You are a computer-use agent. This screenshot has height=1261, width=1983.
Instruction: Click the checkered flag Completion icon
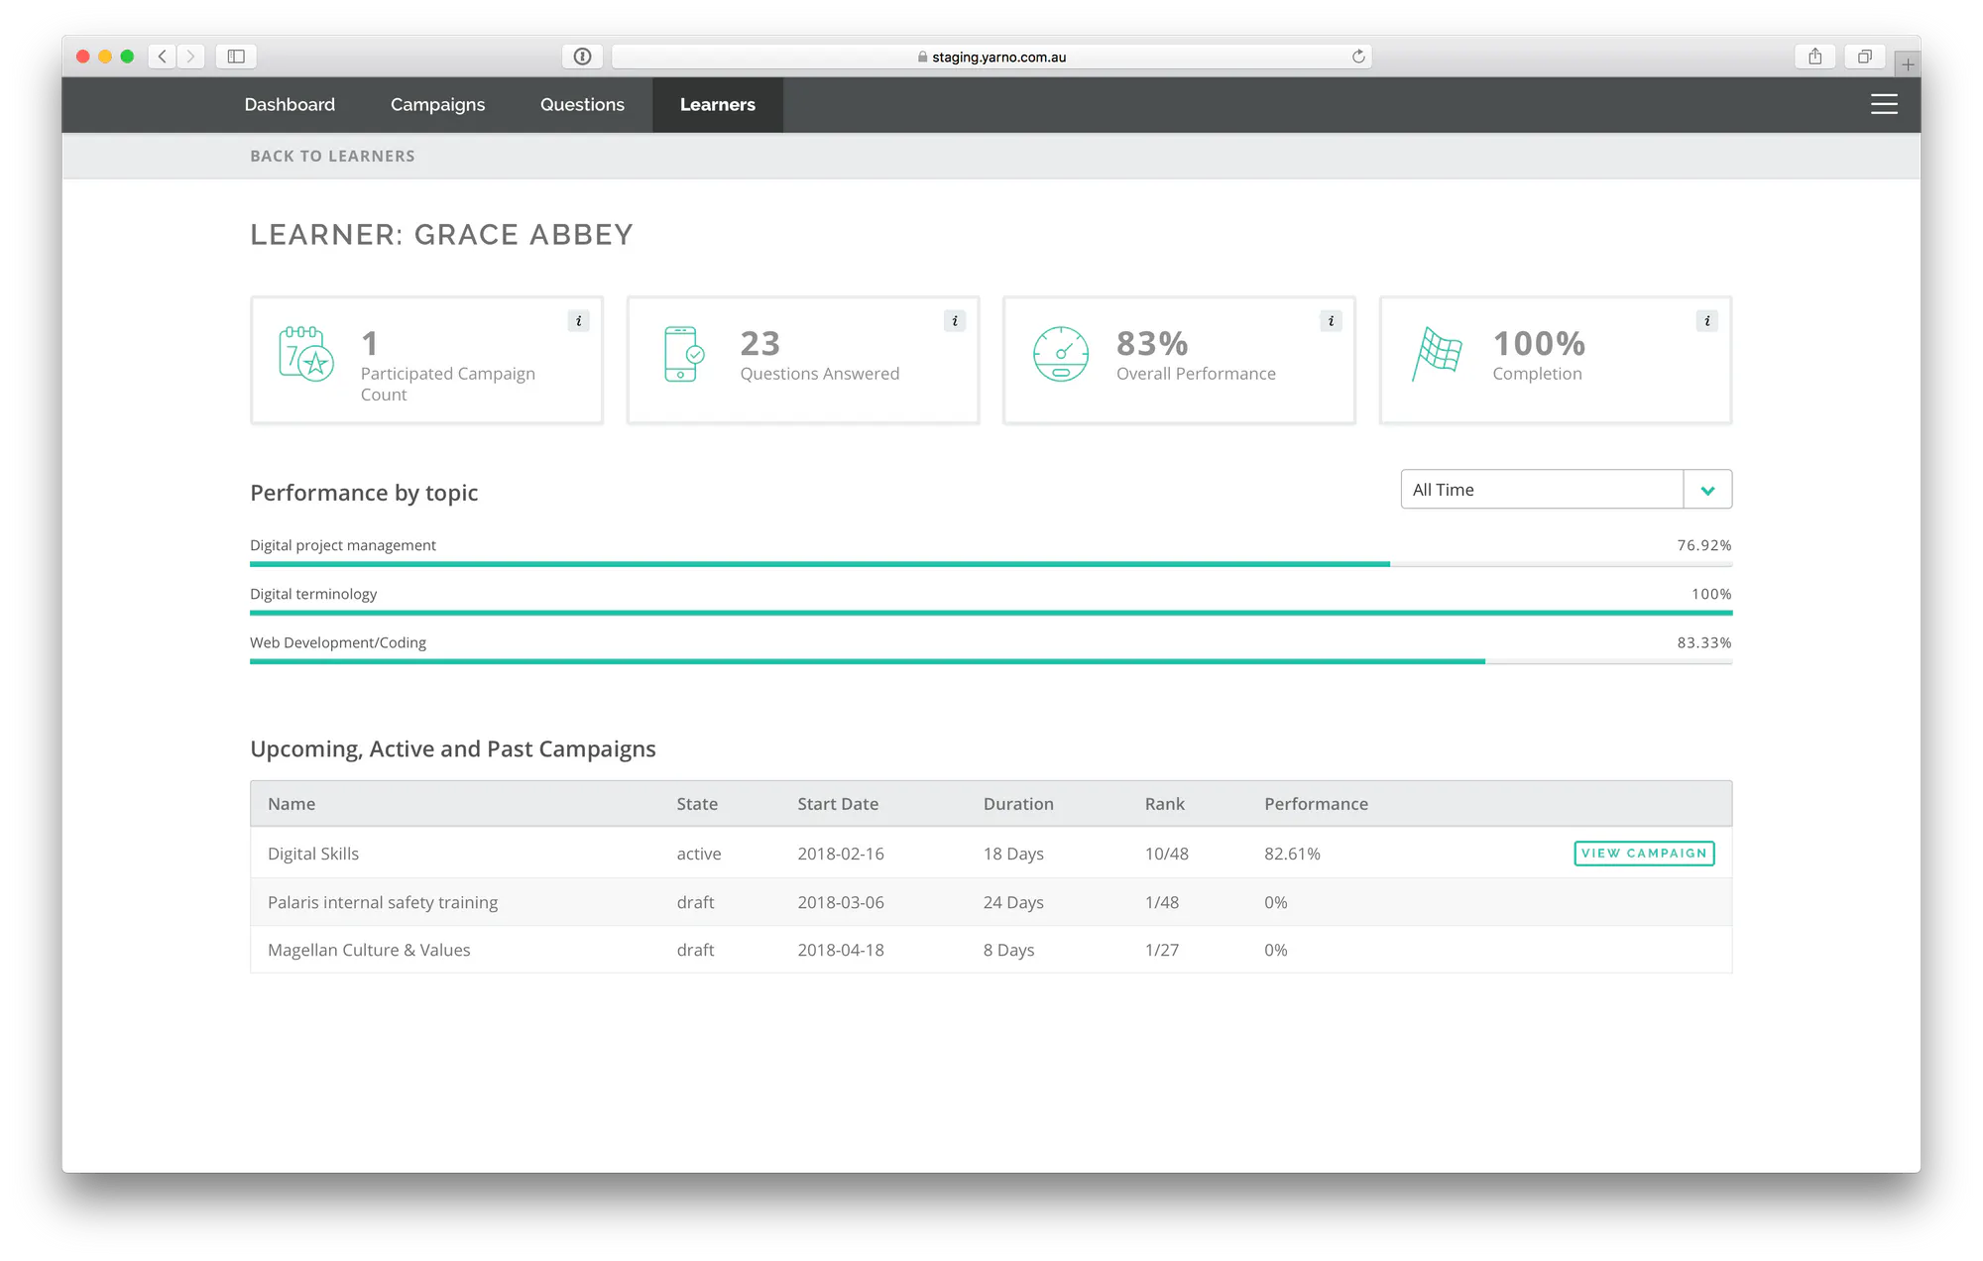point(1437,354)
